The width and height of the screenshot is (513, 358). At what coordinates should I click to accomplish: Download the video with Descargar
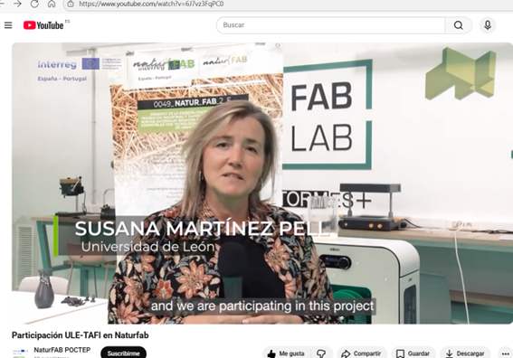point(465,353)
